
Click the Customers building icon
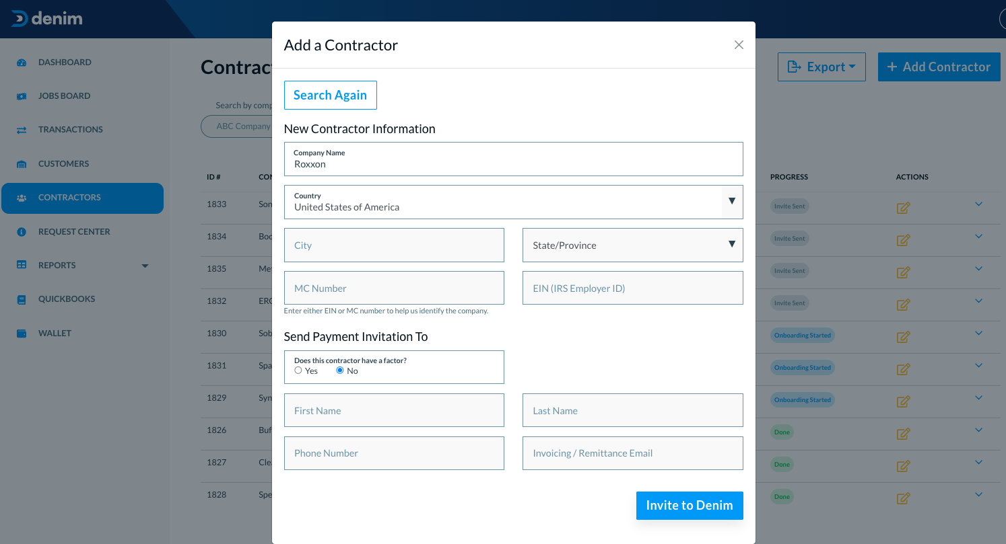click(x=22, y=164)
